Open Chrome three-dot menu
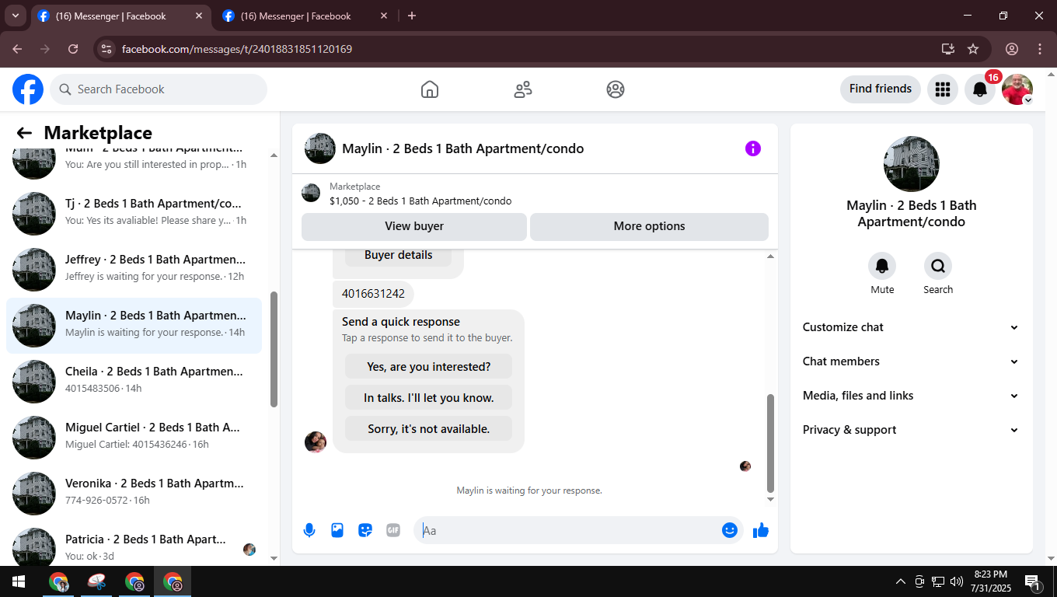 tap(1040, 49)
